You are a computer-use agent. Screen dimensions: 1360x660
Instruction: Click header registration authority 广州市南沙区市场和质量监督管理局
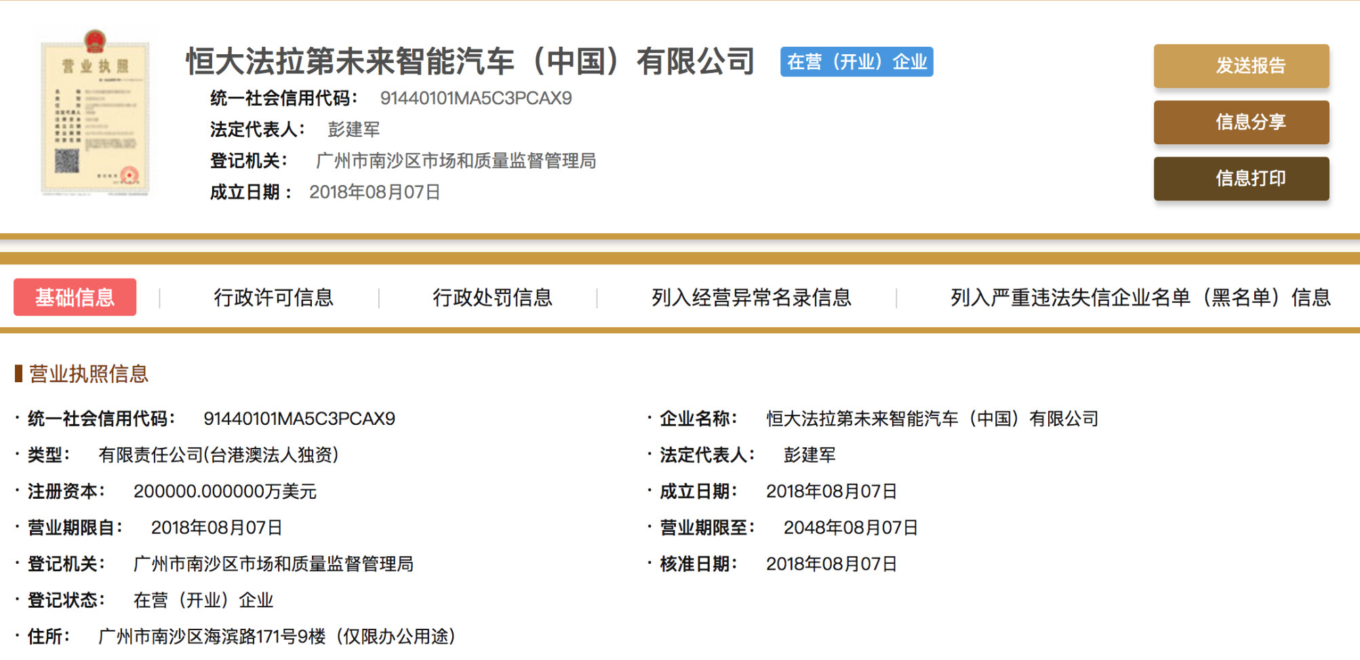(x=456, y=161)
